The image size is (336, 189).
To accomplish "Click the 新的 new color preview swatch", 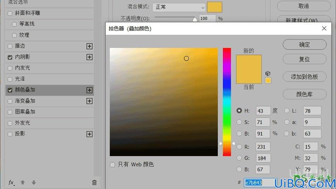I will click(x=249, y=62).
